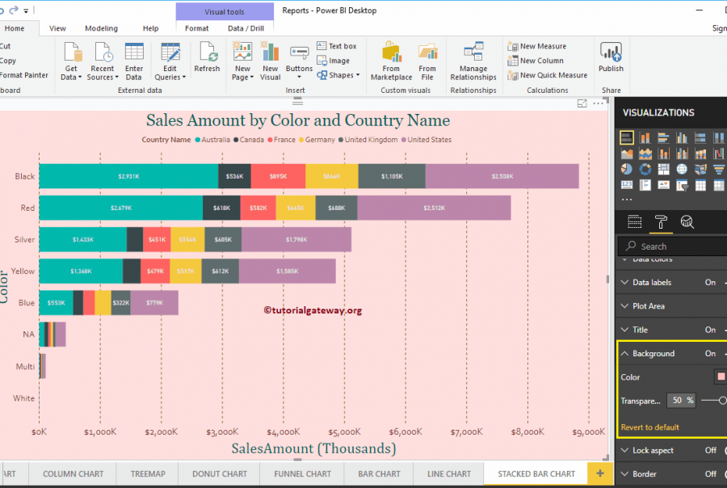Select the Donut chart visualization icon
Viewport: 727px width, 488px height.
(645, 169)
